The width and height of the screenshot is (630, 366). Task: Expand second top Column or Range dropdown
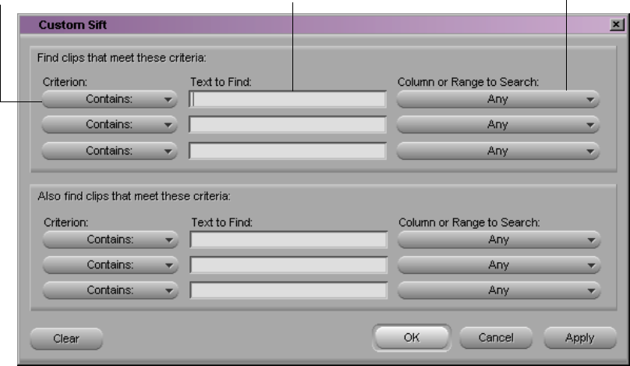click(x=498, y=125)
